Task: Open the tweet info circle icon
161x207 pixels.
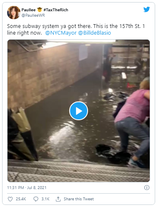Action: tap(147, 188)
